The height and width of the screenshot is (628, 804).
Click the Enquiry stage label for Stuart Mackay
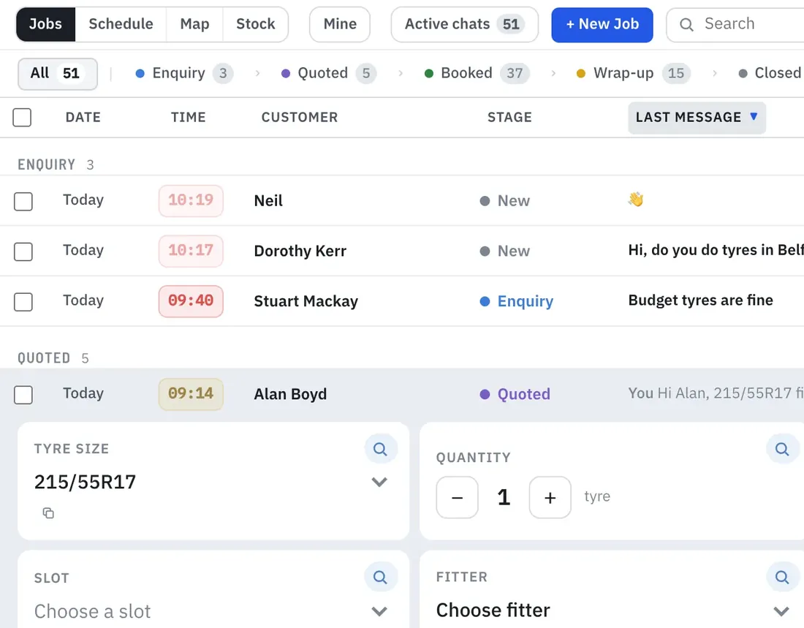516,301
